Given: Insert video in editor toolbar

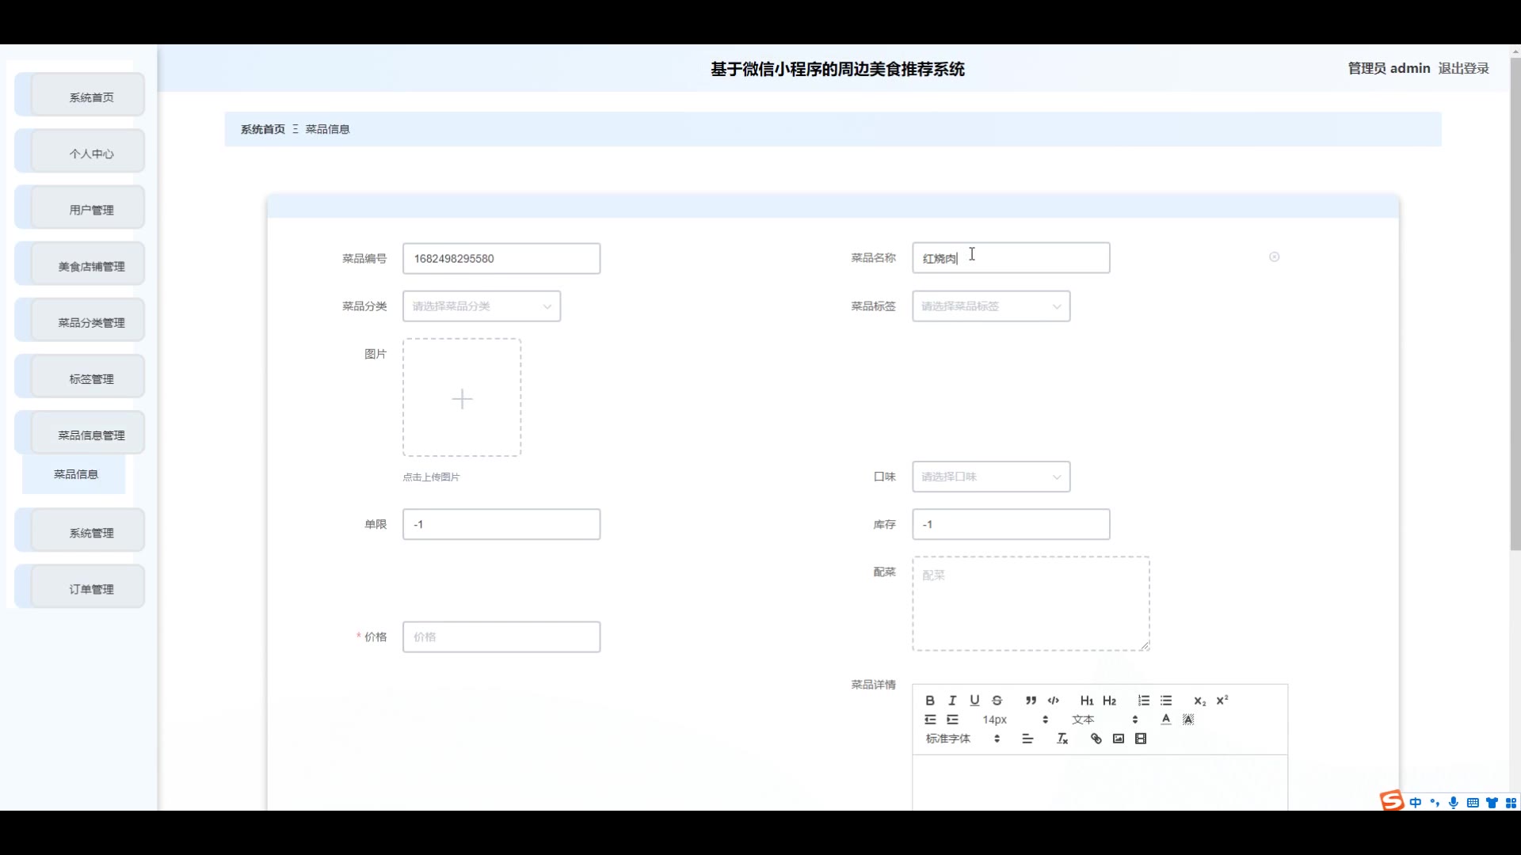Looking at the screenshot, I should [x=1141, y=739].
